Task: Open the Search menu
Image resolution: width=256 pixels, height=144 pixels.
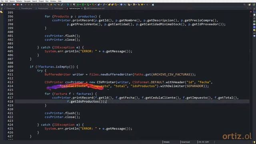Action: click(x=34, y=1)
